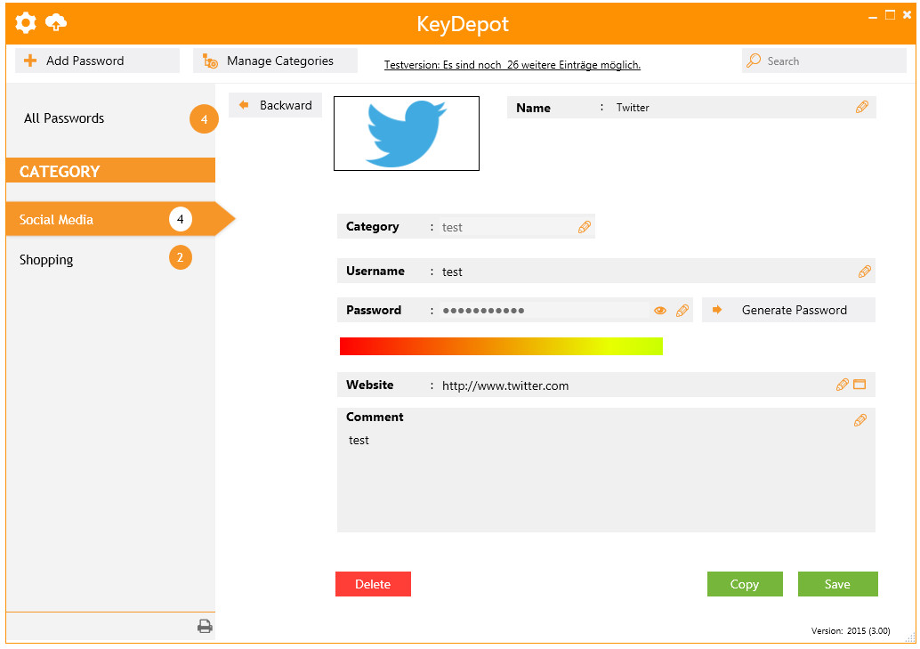
Task: Click the Version 2015 (3.00) text
Action: 851,631
